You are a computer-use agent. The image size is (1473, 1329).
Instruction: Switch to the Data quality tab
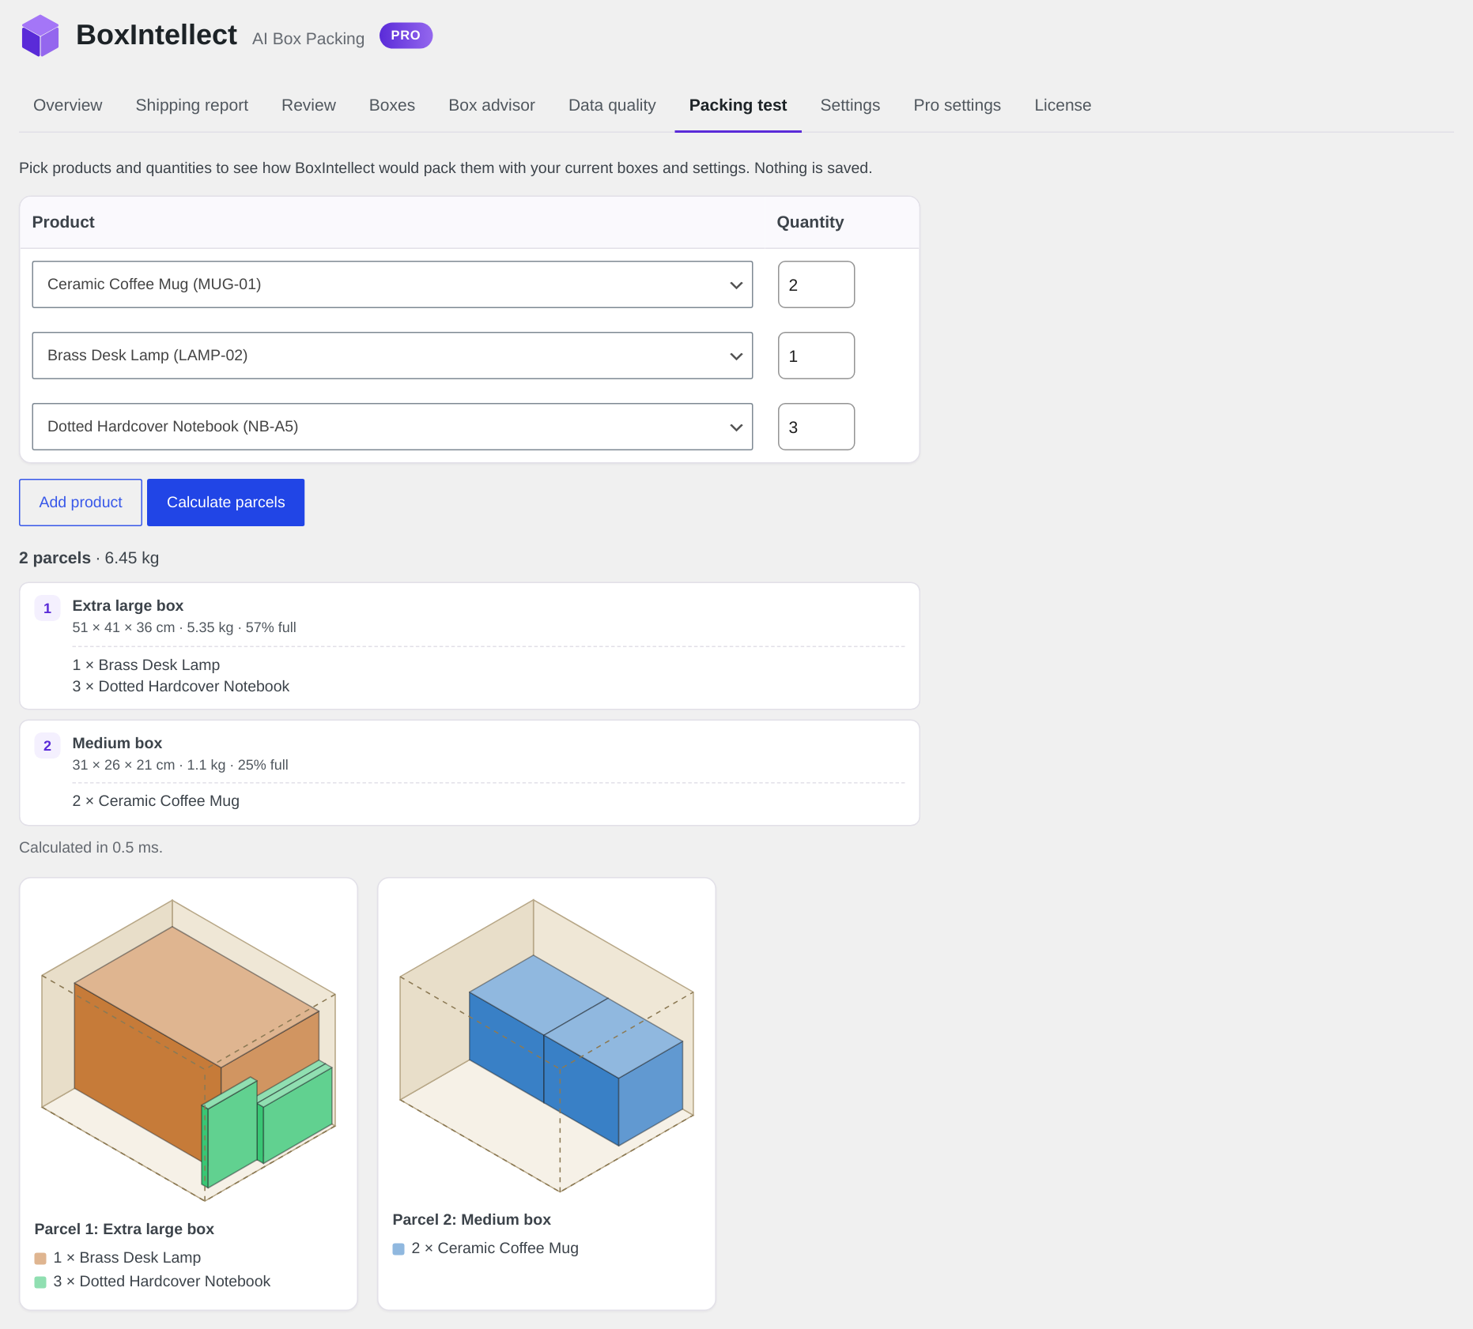pos(612,105)
